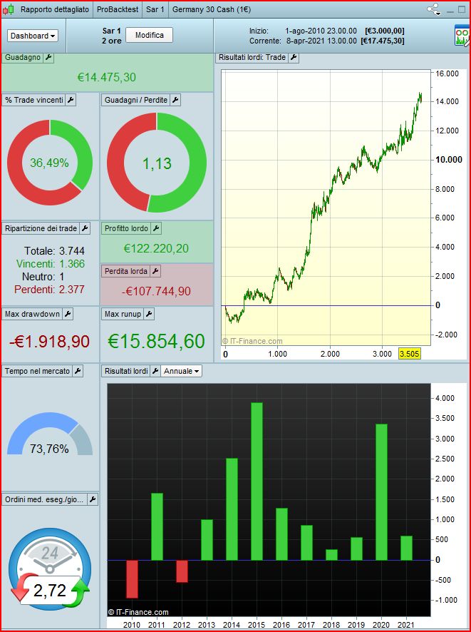Screen dimensions: 471x632
Task: Click the Modifica button
Action: coord(150,35)
